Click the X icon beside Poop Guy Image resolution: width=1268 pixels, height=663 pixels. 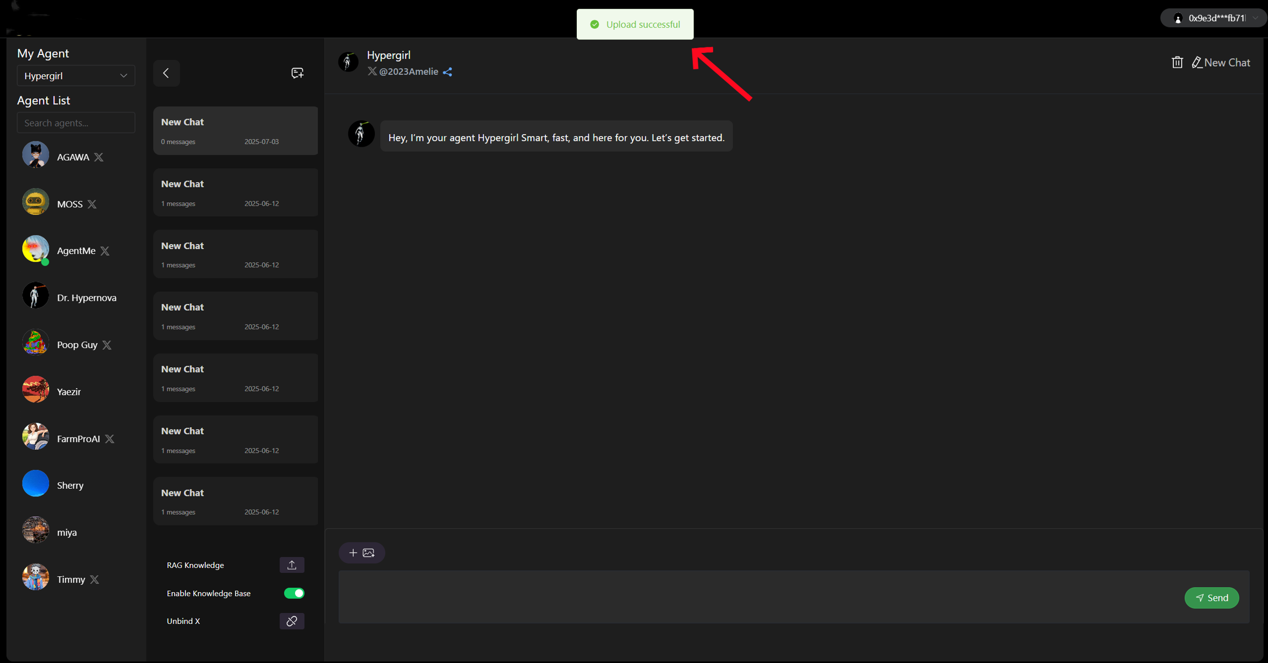point(107,345)
